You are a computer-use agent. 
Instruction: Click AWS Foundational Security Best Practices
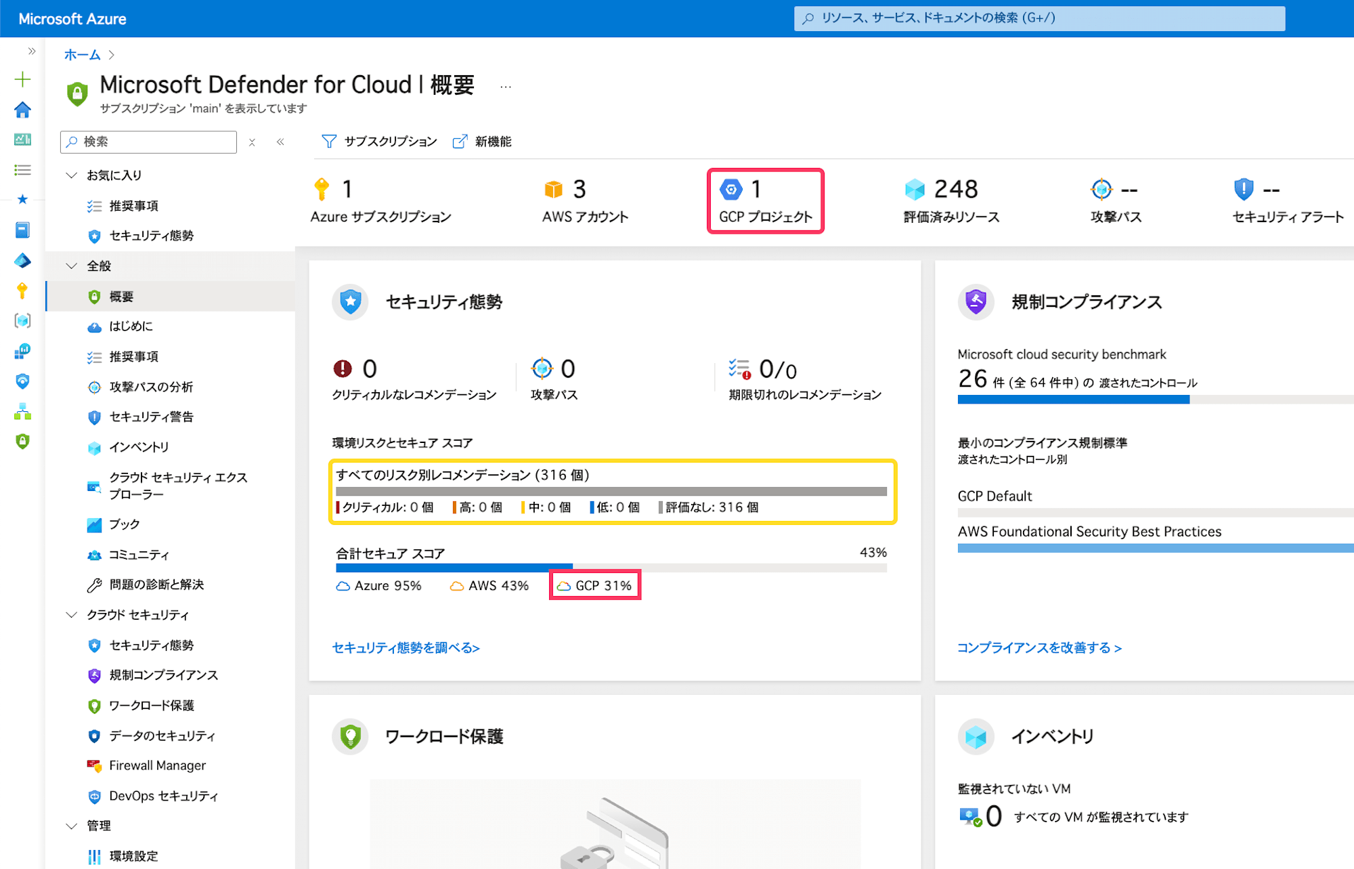1089,532
